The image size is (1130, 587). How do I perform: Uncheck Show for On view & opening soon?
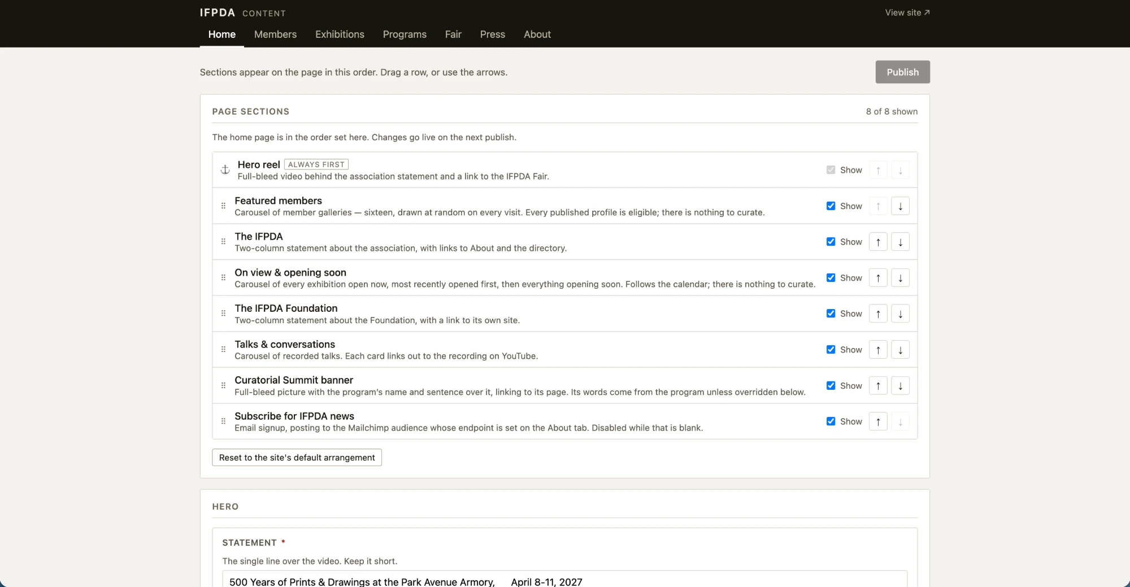[x=831, y=278]
